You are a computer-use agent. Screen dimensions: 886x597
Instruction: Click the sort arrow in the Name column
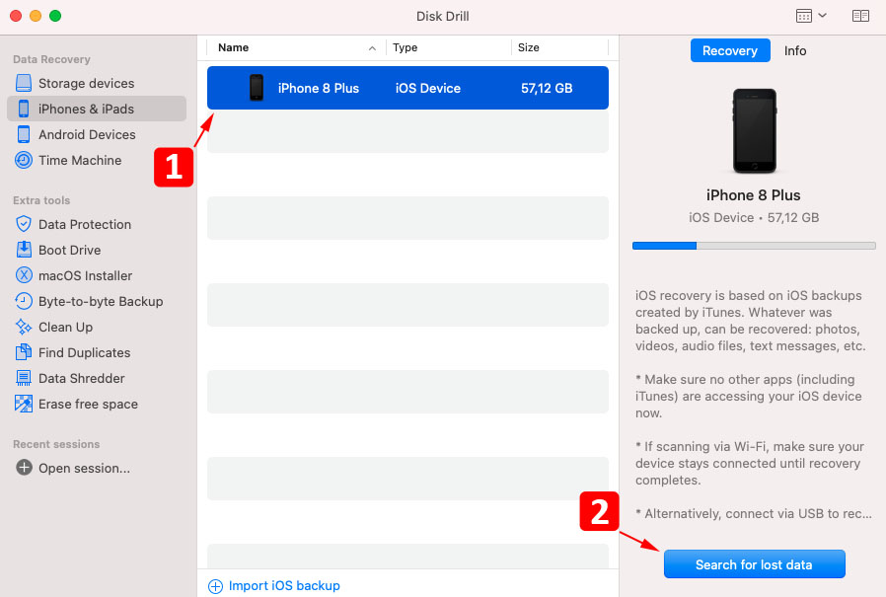point(372,48)
